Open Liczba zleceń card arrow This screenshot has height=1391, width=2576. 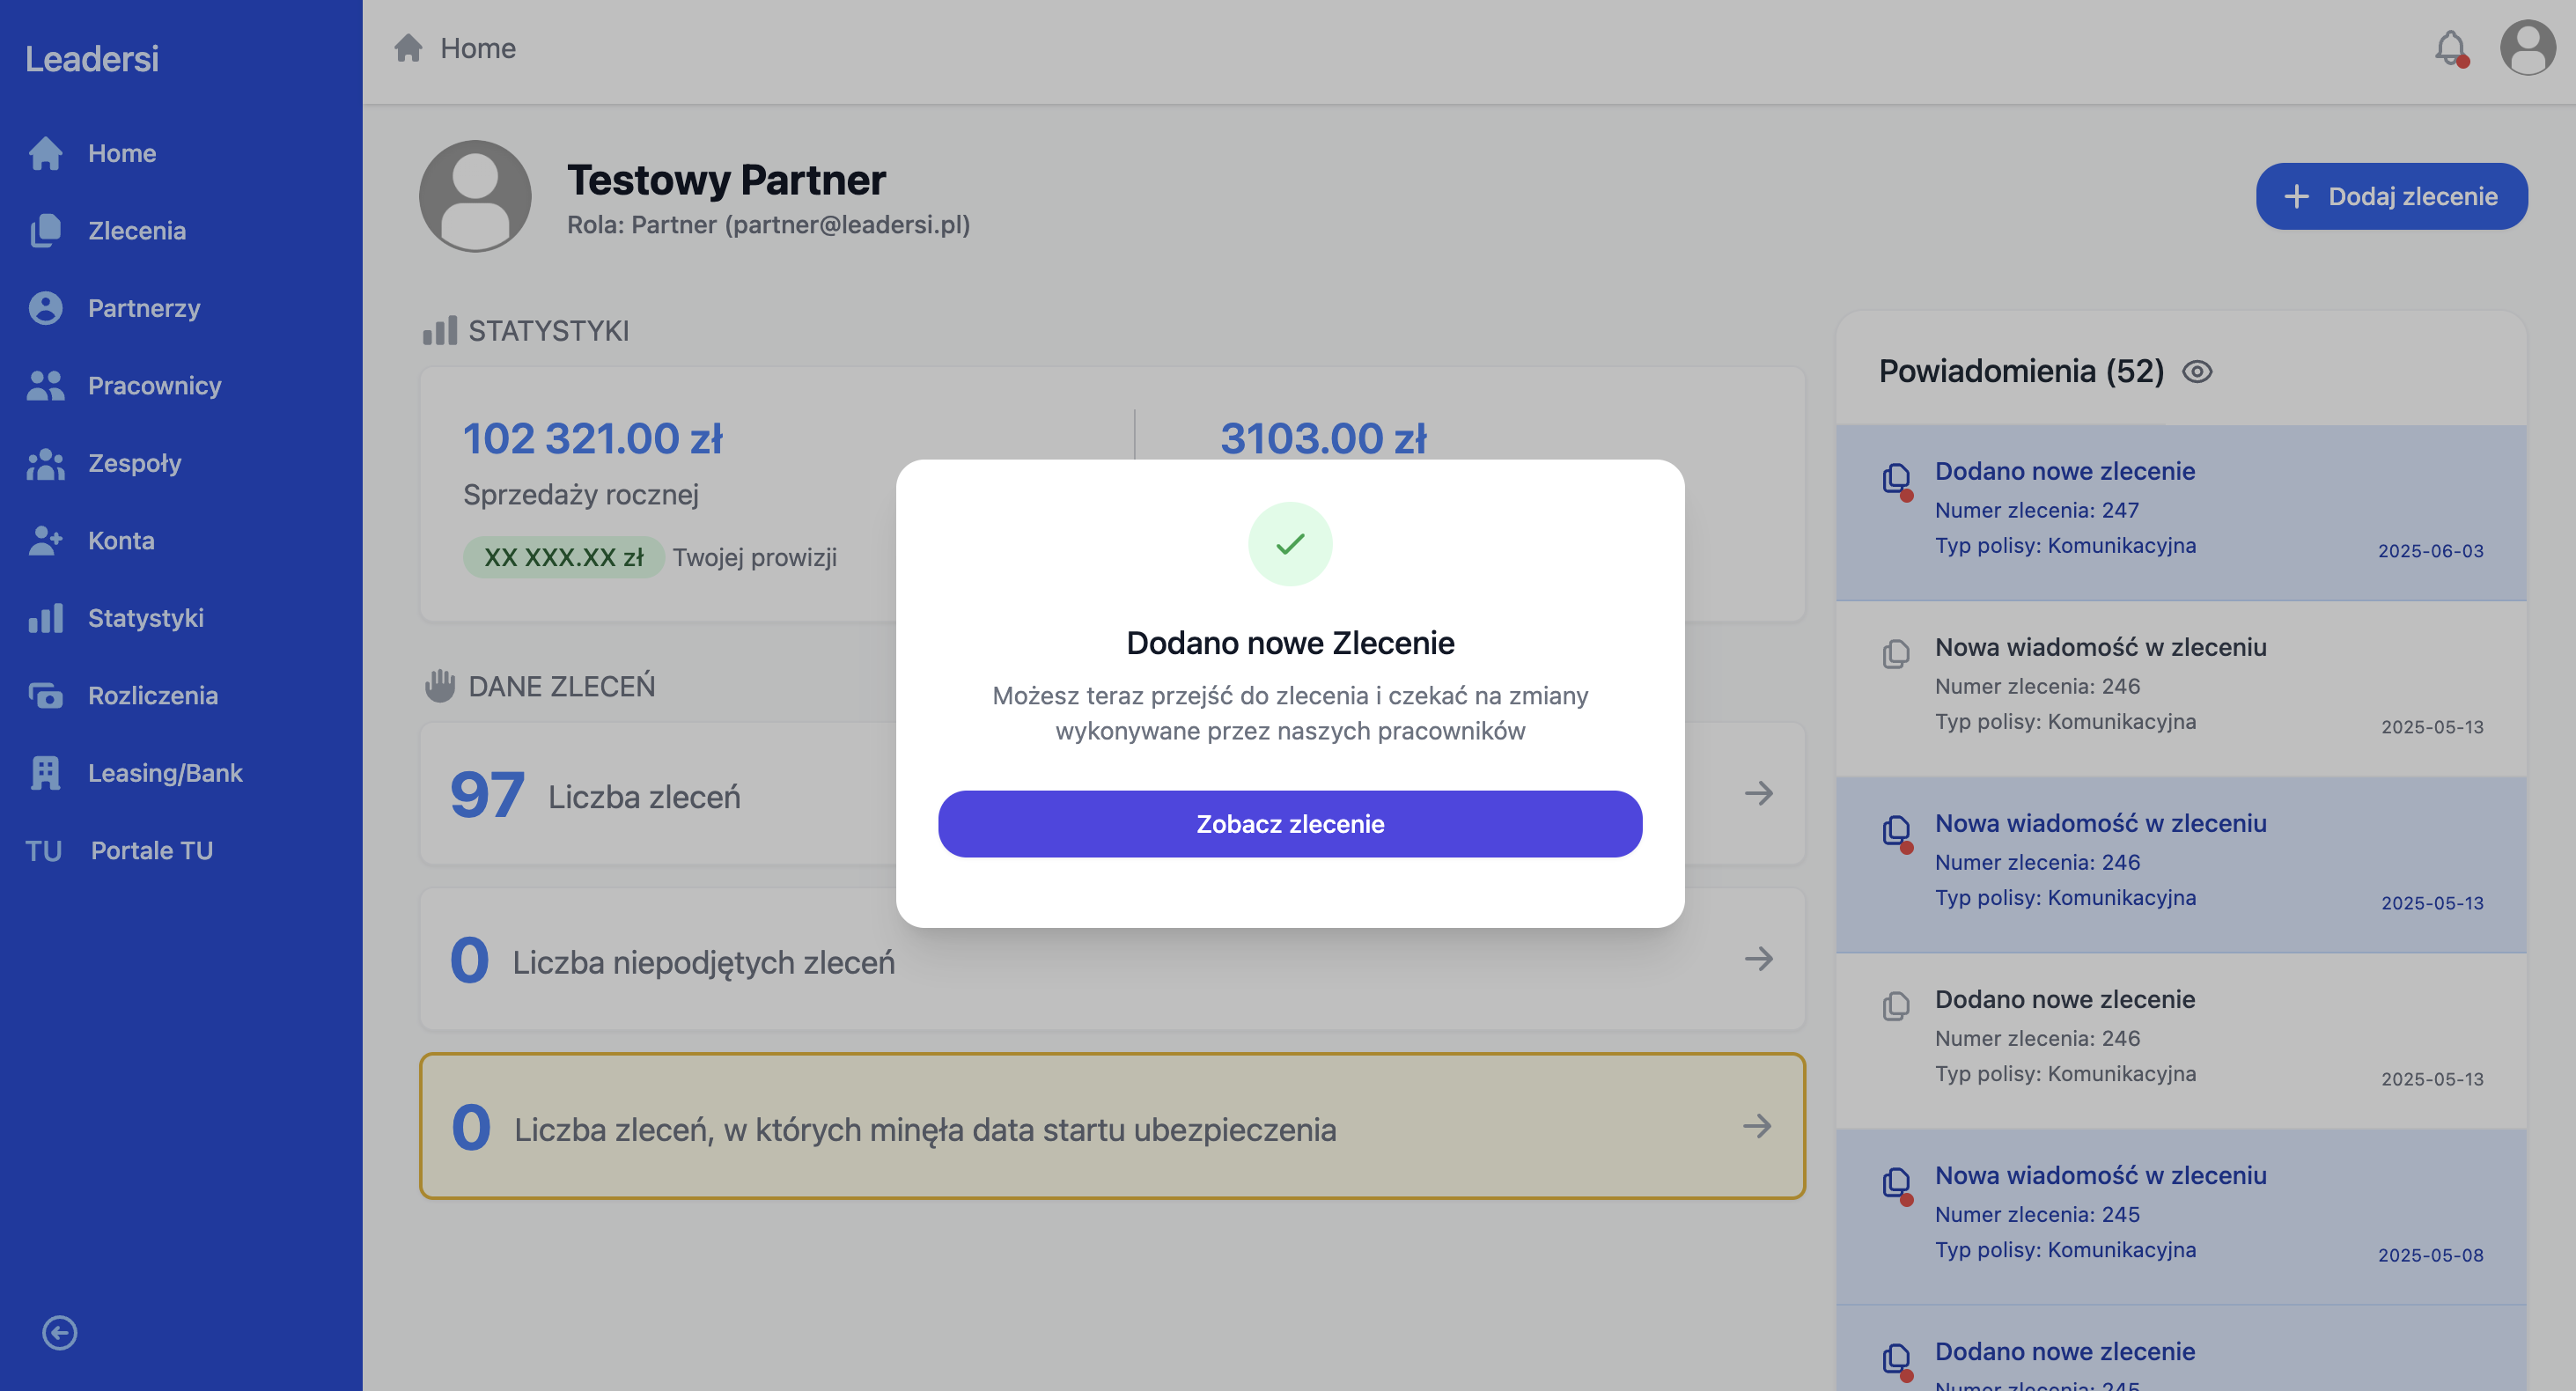click(1758, 793)
